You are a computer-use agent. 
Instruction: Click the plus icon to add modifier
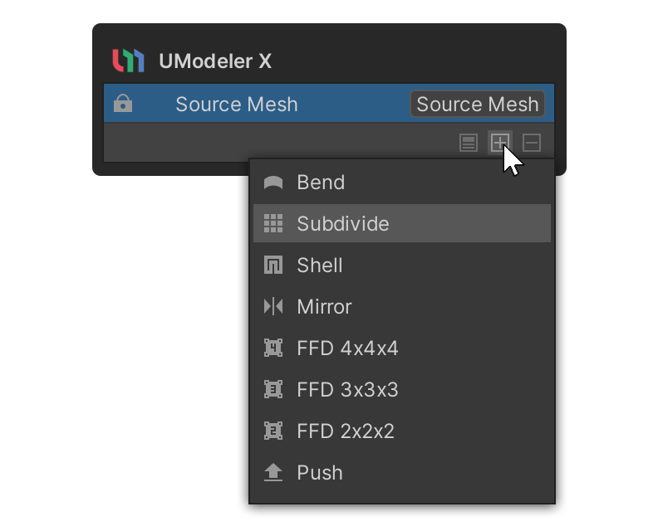[498, 143]
